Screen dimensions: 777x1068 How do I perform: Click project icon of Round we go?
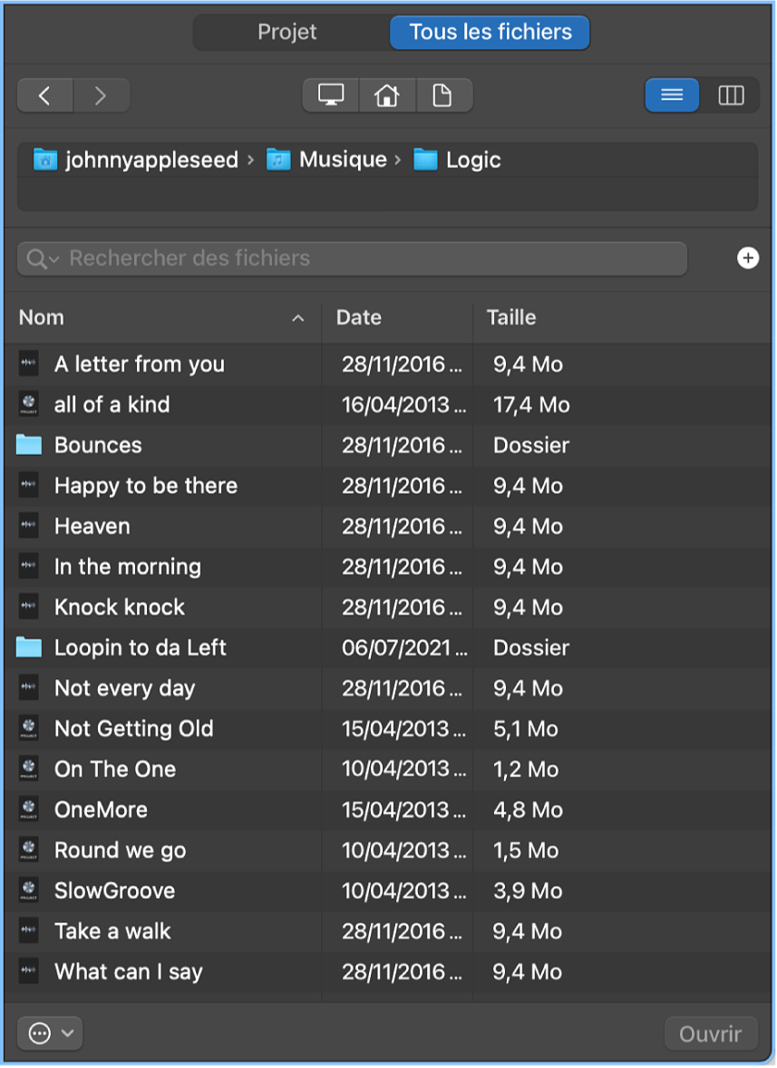[x=29, y=850]
